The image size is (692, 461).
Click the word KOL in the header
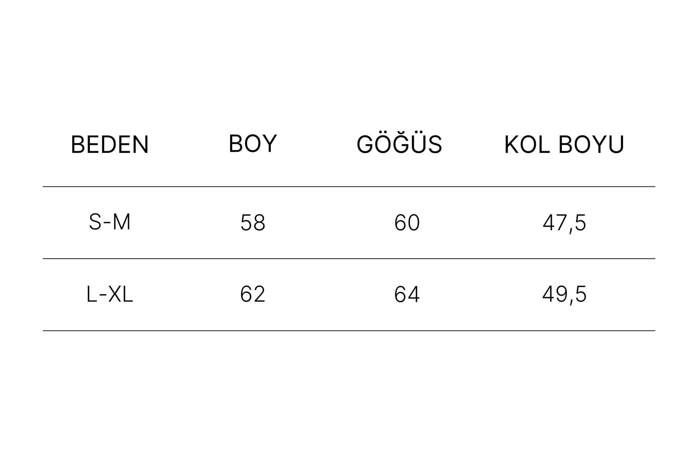point(527,145)
